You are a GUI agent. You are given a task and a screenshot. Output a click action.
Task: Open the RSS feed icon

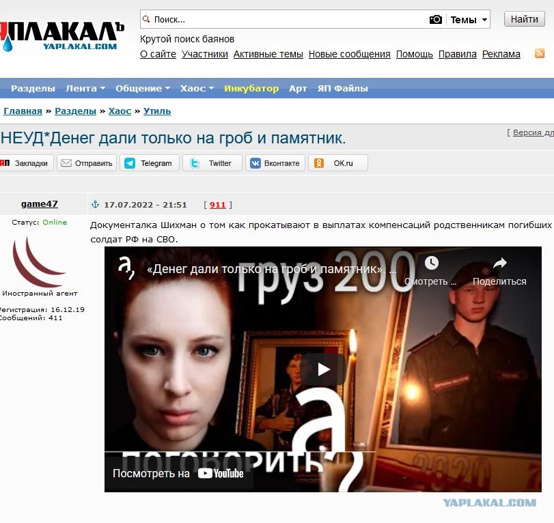coord(539,53)
